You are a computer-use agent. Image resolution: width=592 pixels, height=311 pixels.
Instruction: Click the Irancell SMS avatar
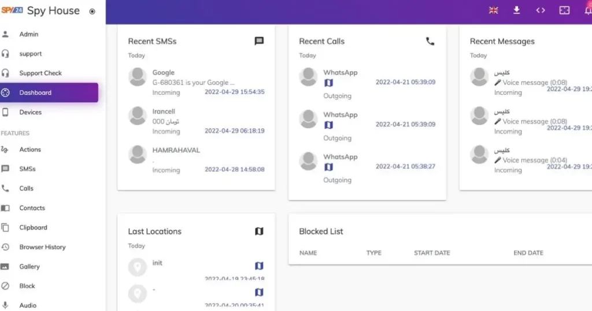tap(138, 116)
